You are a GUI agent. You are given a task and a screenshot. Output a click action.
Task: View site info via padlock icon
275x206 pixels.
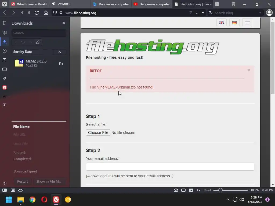(61, 13)
